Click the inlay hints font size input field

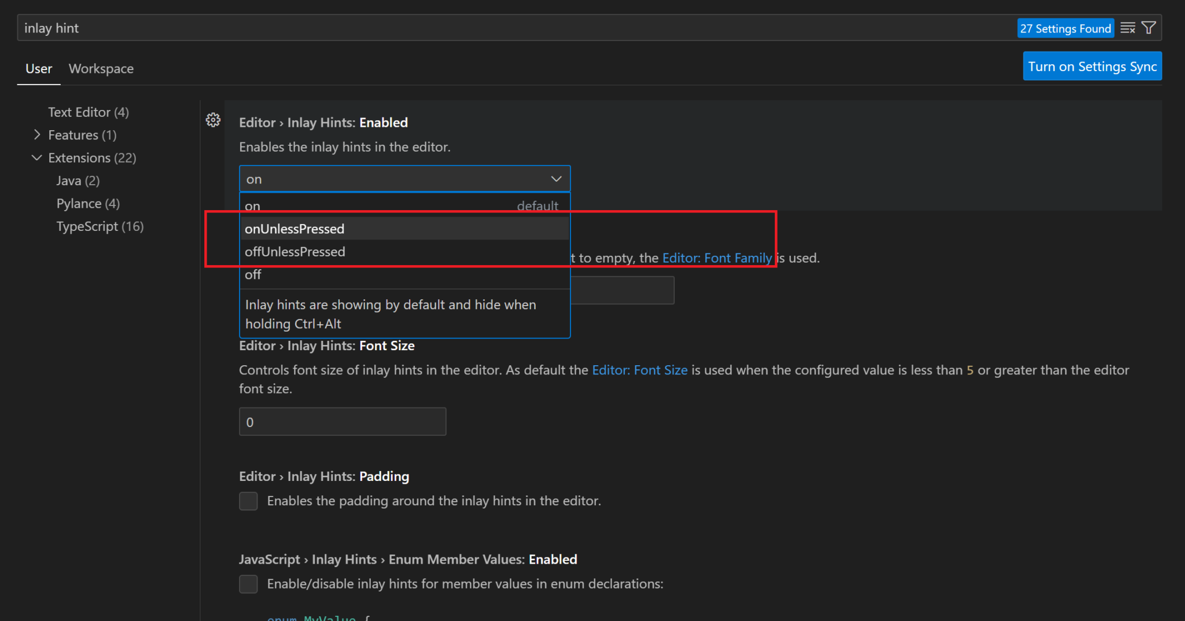point(342,421)
